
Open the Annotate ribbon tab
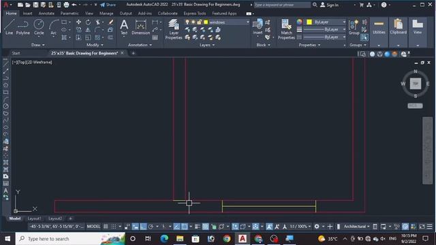tap(46, 14)
